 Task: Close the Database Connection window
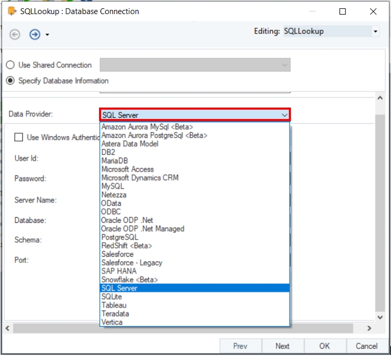pos(373,11)
